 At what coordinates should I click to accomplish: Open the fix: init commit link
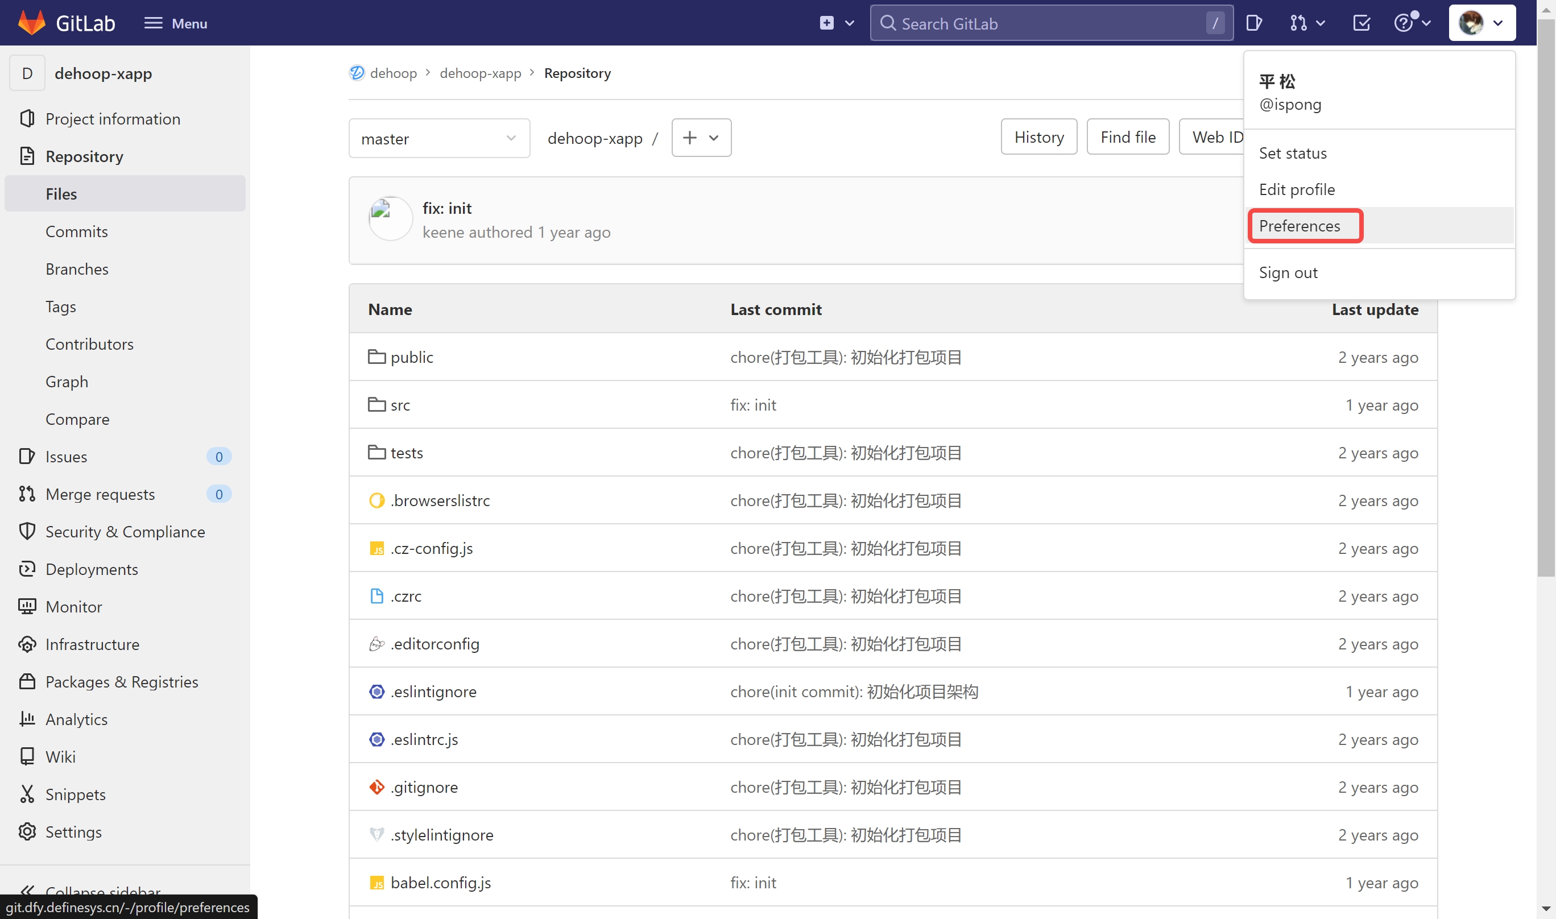point(447,209)
